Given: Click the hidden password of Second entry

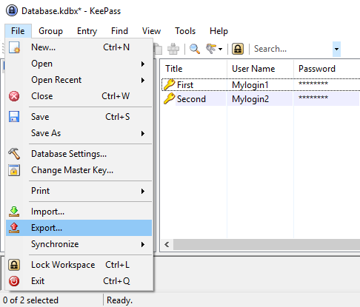Looking at the screenshot, I should pyautogui.click(x=313, y=98).
